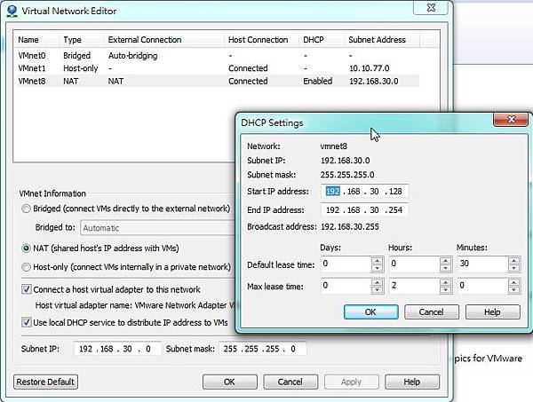Open the Bridged to Automatic dropdown
The width and height of the screenshot is (533, 402).
[158, 228]
